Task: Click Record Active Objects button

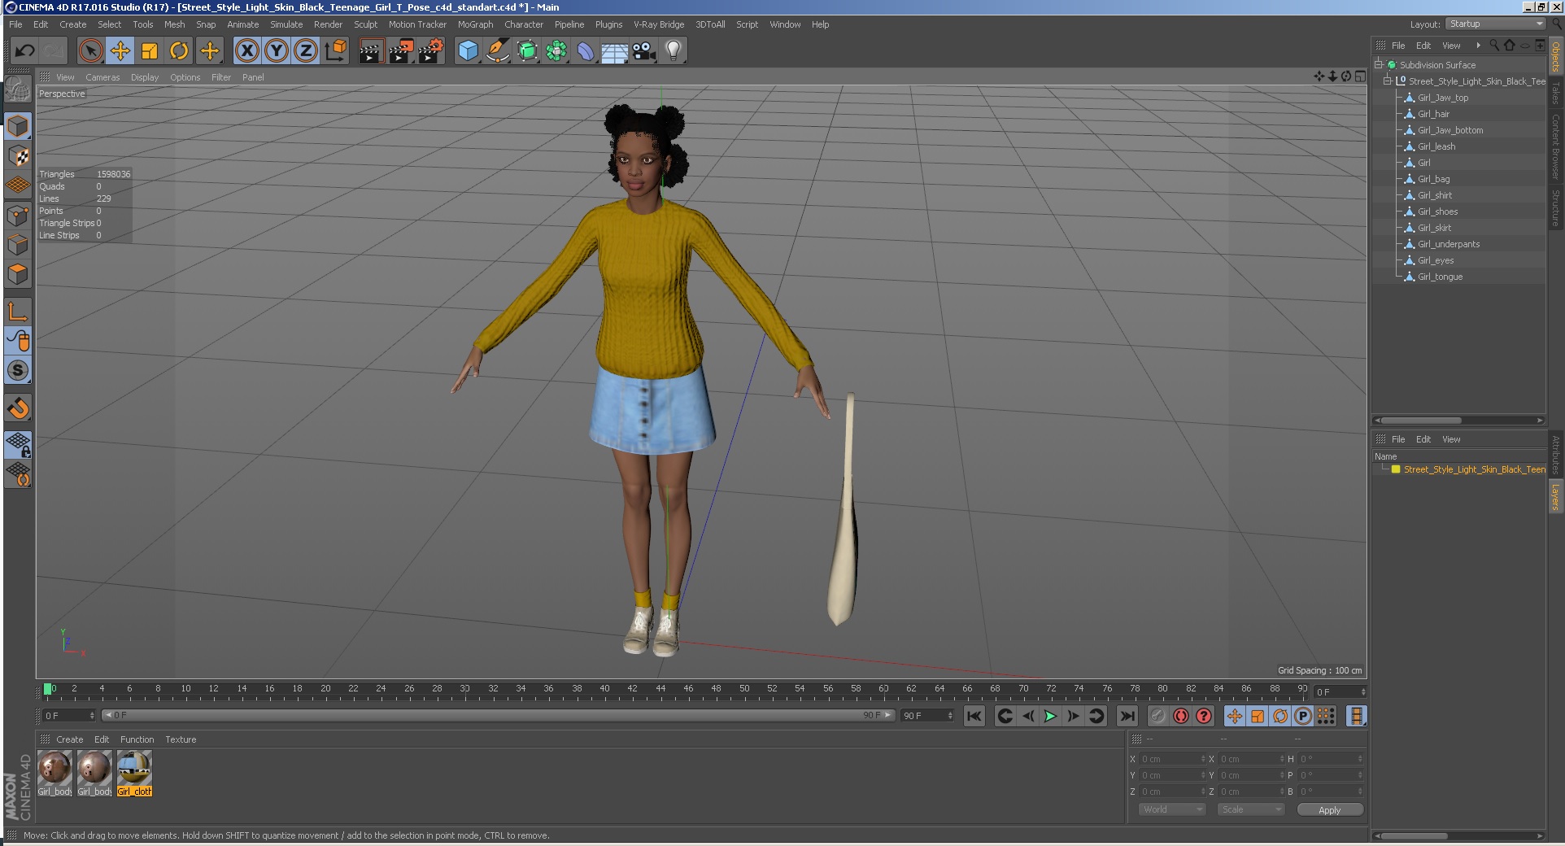Action: (x=1157, y=716)
